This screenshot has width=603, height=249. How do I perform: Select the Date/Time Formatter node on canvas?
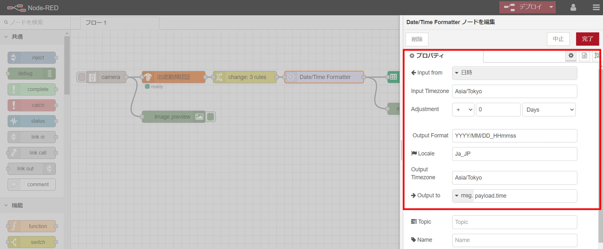tap(324, 77)
